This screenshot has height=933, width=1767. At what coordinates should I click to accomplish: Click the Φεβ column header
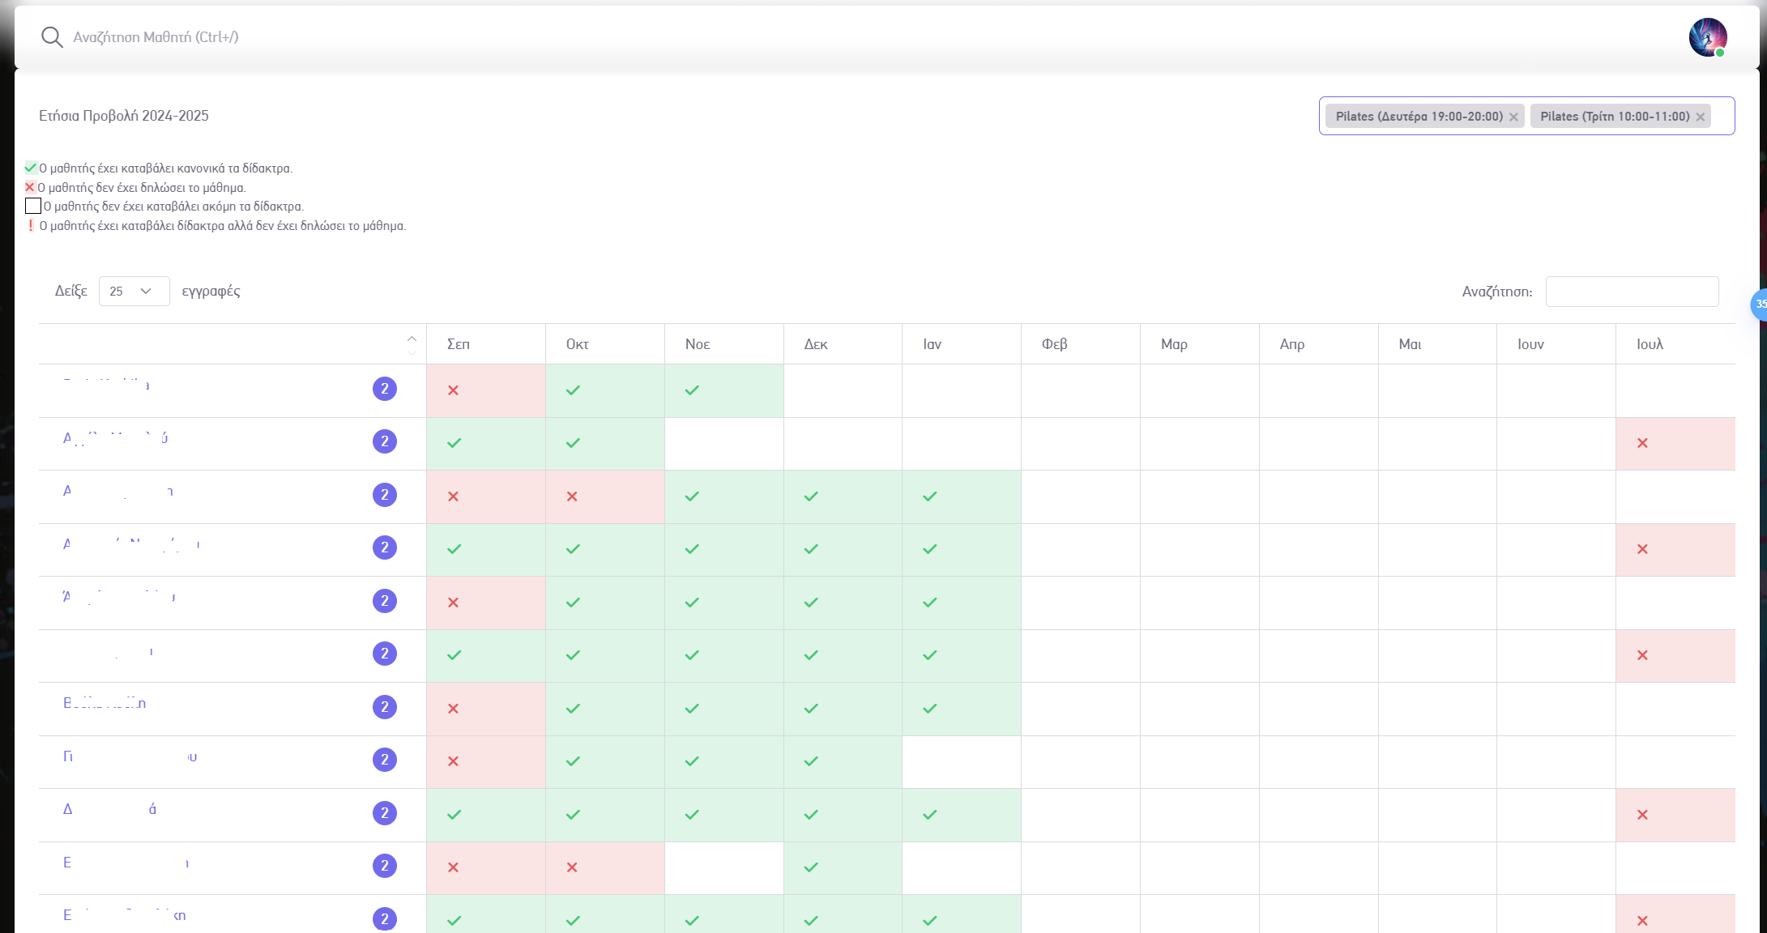point(1054,344)
